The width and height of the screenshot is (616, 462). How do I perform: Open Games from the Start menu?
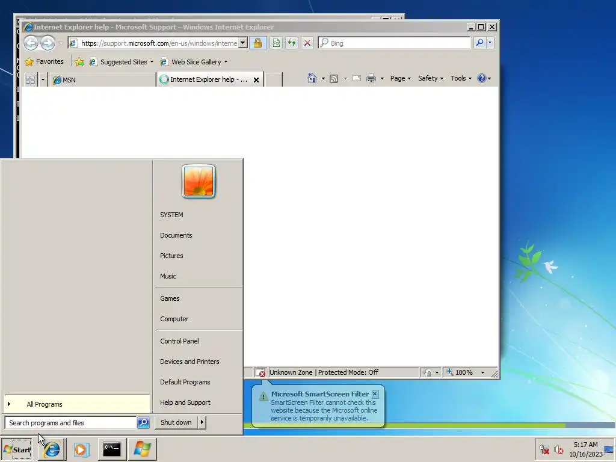click(x=199, y=298)
